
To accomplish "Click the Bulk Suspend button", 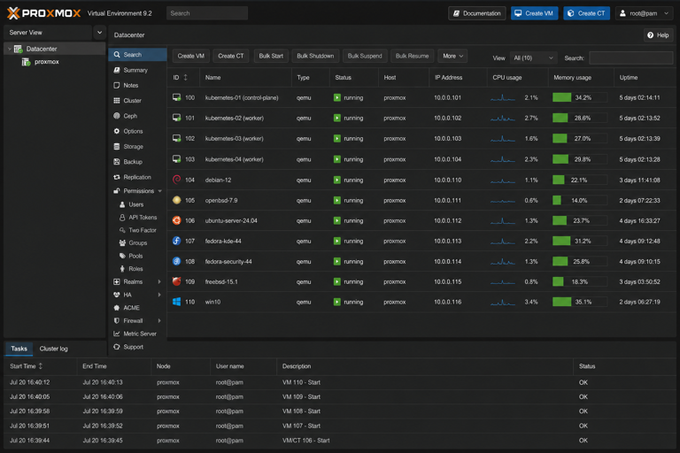I will tap(365, 56).
